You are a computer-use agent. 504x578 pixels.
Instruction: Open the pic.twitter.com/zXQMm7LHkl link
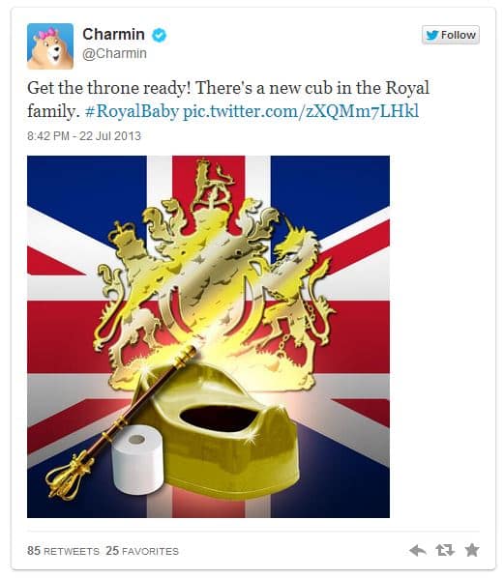coord(301,111)
